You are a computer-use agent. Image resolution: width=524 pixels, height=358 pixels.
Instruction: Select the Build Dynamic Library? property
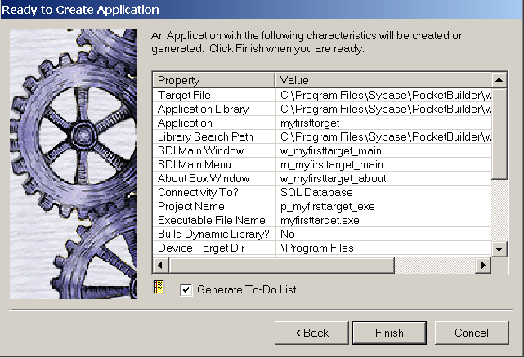[214, 235]
